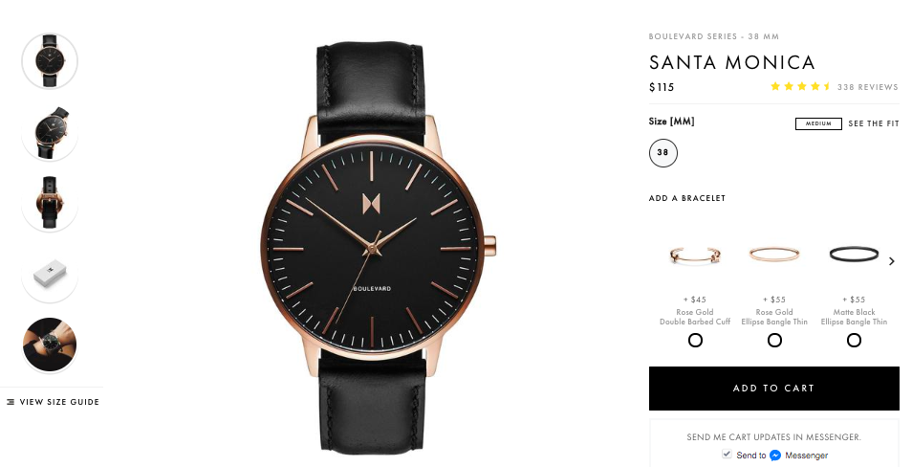Click the size guide list icon
The image size is (912, 467).
click(11, 402)
